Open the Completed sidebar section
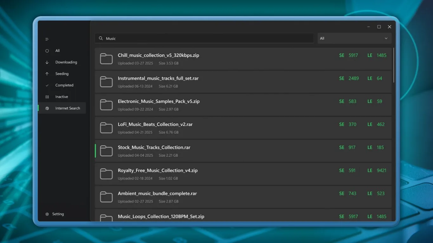 [x=62, y=85]
